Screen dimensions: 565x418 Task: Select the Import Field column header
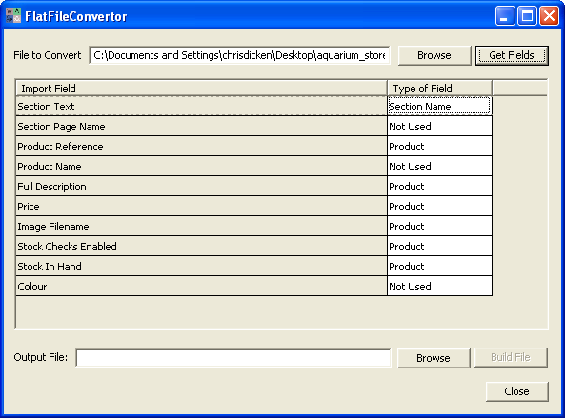201,89
